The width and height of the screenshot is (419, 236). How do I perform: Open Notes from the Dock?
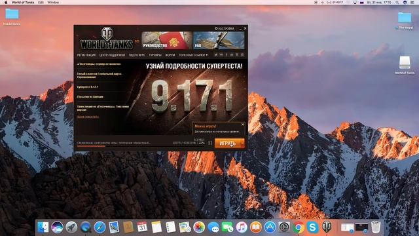[x=156, y=227]
